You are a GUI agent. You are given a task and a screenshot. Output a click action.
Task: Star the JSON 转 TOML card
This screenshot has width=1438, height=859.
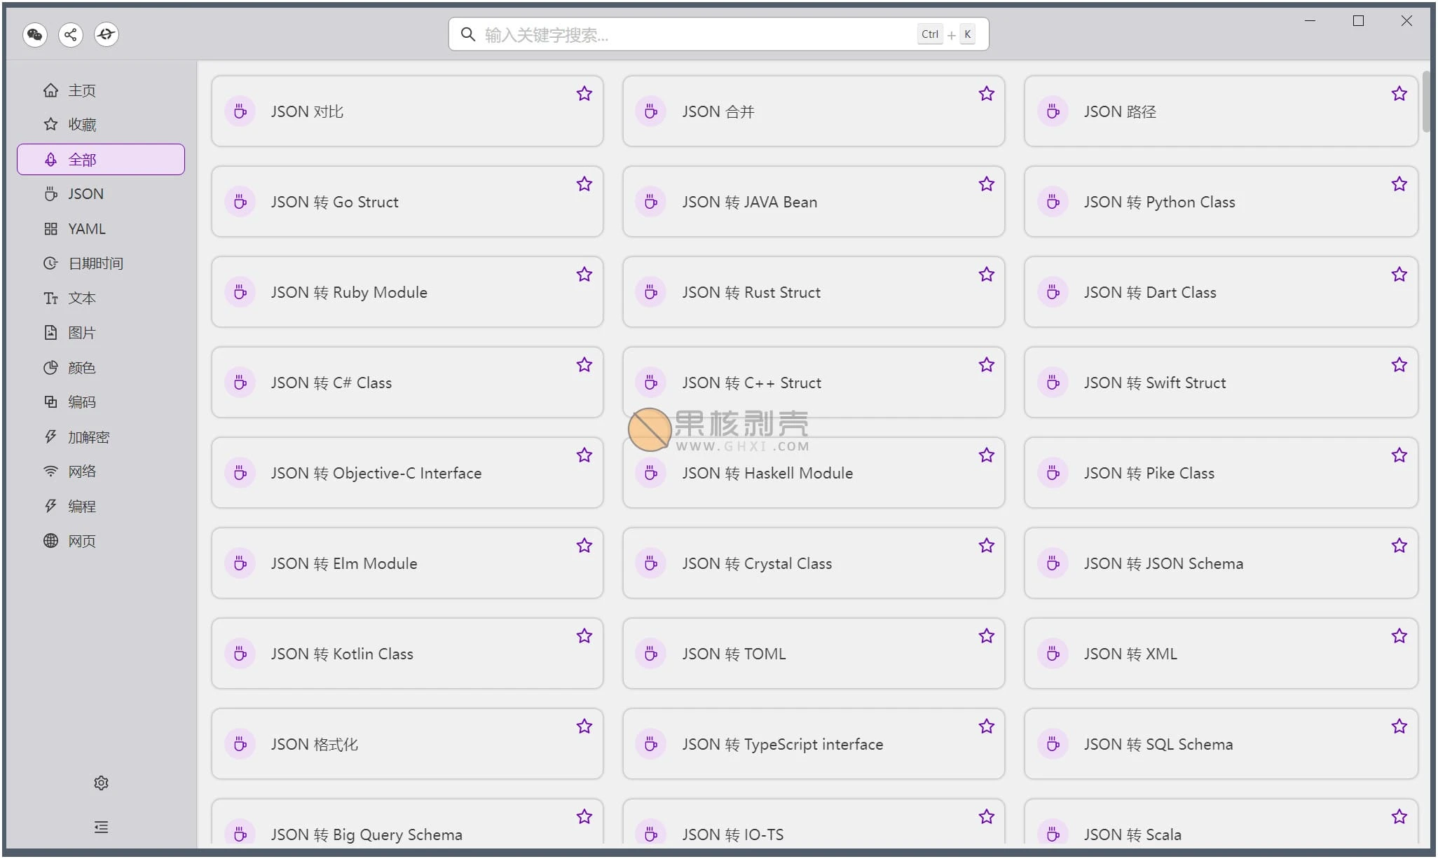tap(986, 636)
